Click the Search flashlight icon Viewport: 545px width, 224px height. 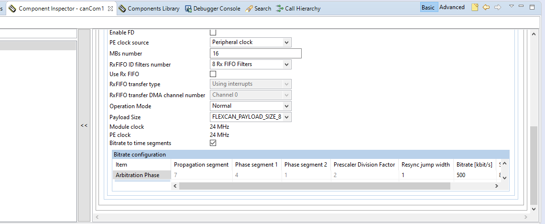point(249,9)
